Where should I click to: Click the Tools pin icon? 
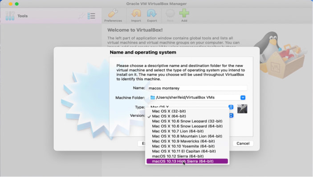click(x=81, y=16)
